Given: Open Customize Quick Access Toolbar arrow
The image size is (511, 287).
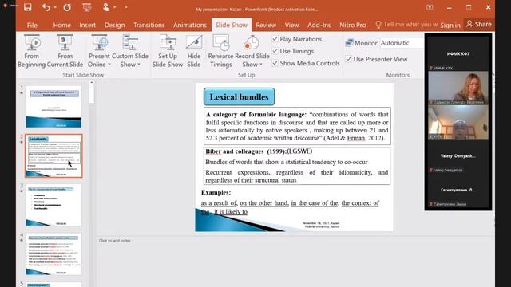Looking at the screenshot, I should [x=126, y=7].
